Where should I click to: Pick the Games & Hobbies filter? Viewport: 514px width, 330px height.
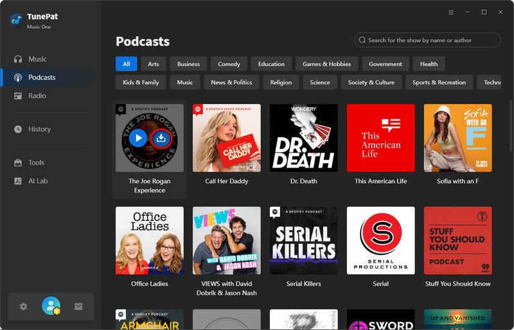[x=326, y=64]
